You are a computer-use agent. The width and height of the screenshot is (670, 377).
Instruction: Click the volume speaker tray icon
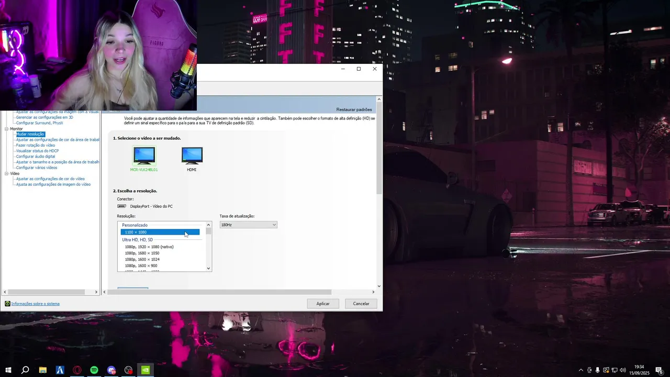[x=624, y=370]
